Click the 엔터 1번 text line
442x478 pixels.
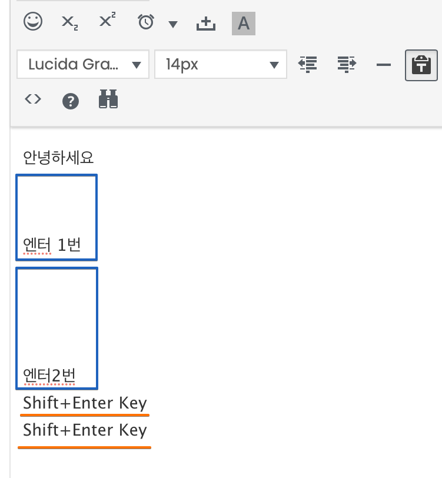pyautogui.click(x=52, y=245)
